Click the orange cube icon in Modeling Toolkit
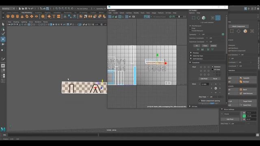 coord(245,31)
